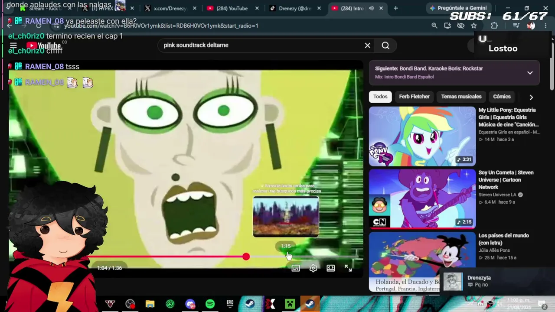Open the active Steam taskbar icon
Viewport: 555px width, 312px height.
pos(310,304)
